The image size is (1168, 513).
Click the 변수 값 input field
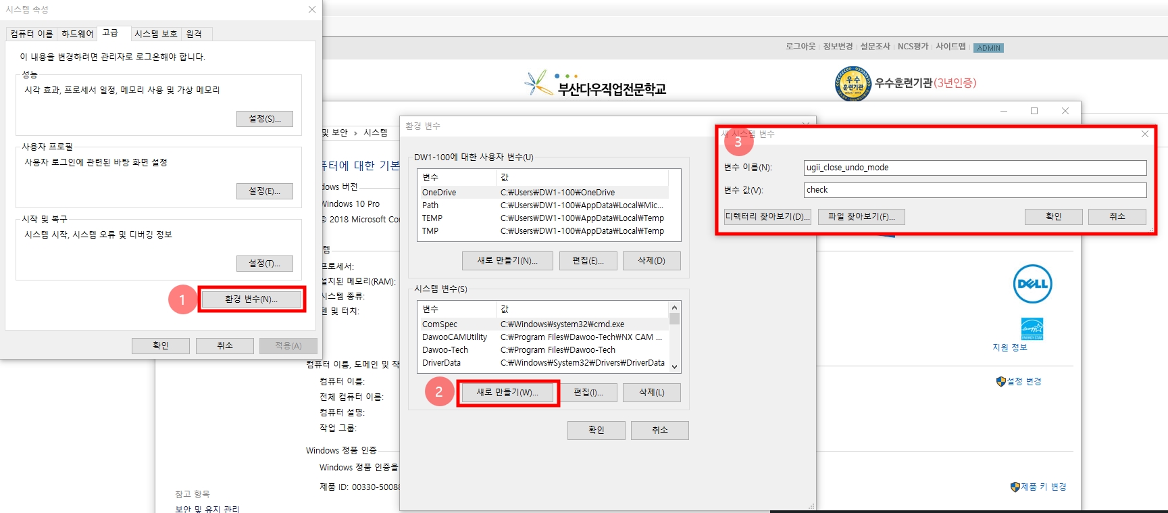pyautogui.click(x=975, y=190)
